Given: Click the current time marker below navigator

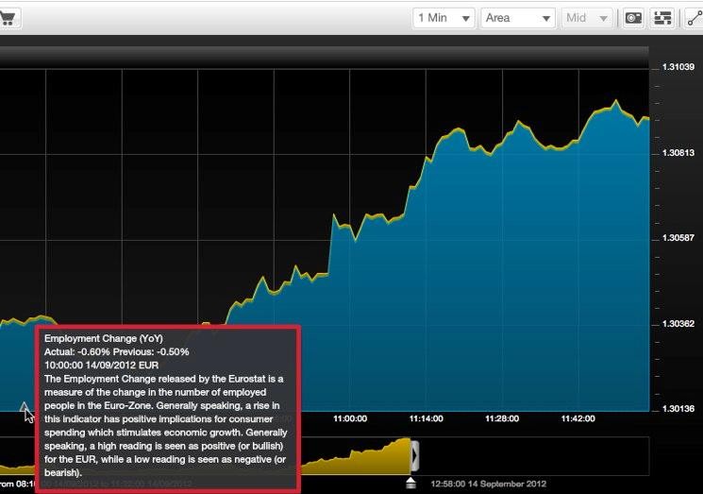Looking at the screenshot, I should pyautogui.click(x=410, y=484).
